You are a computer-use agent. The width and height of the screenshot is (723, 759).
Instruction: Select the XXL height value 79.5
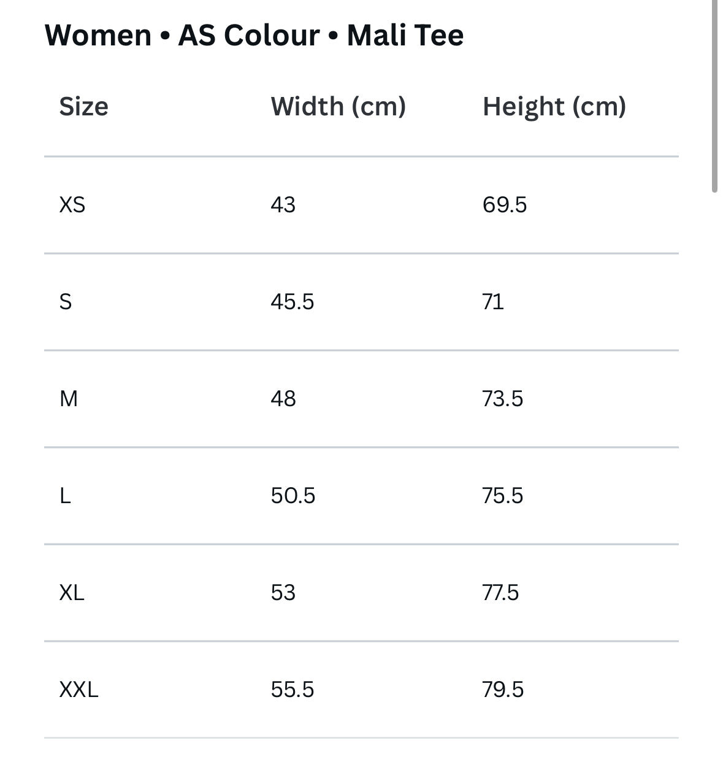[503, 690]
